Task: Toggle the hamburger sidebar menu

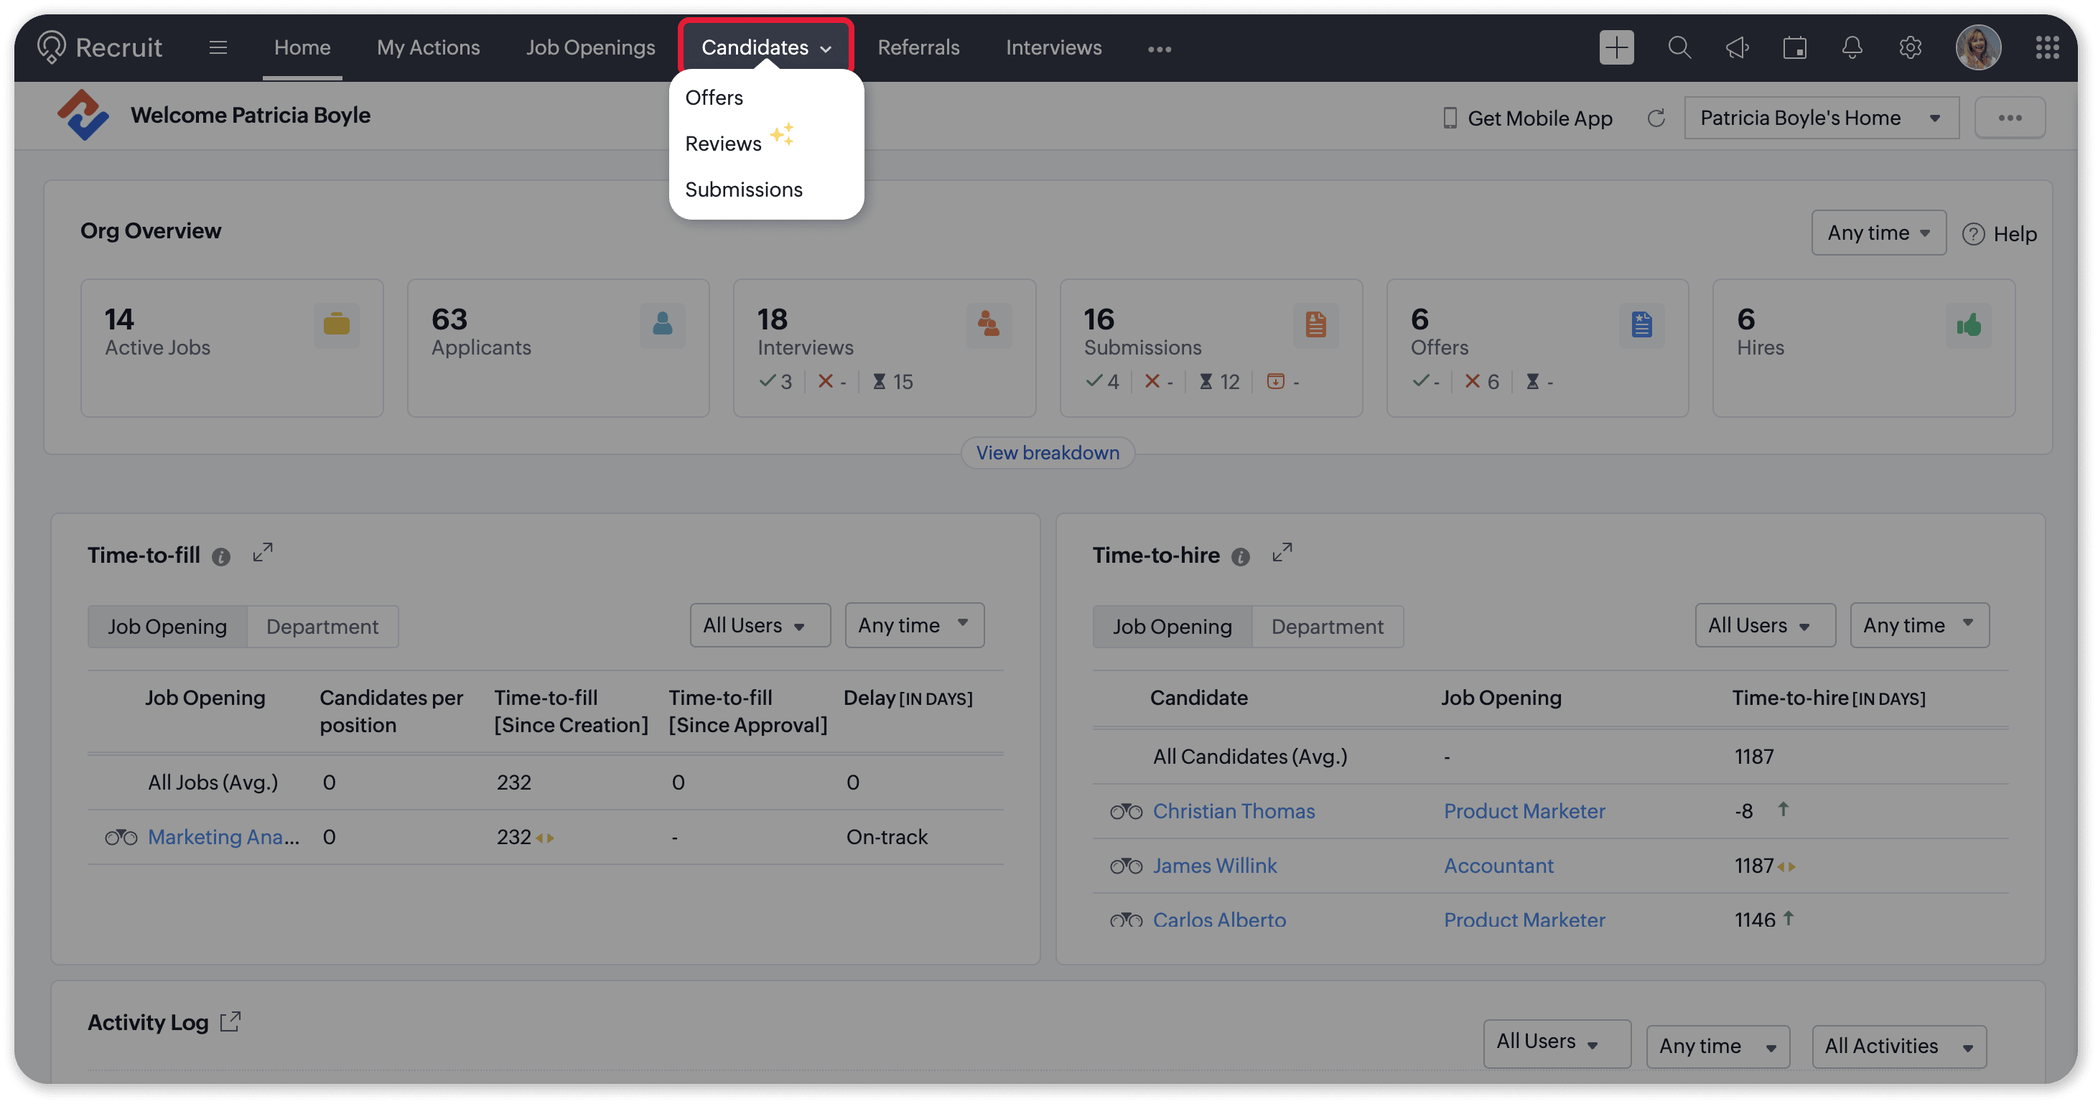Action: [218, 47]
